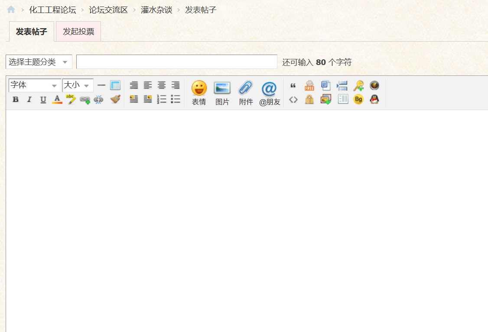This screenshot has height=332, width=488.
Task: Insert a hyperlink with the chain-plus icon
Action: 85,100
